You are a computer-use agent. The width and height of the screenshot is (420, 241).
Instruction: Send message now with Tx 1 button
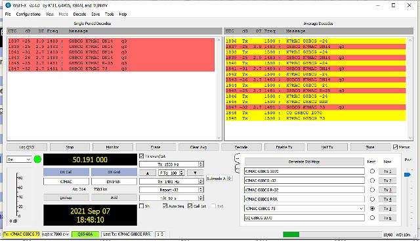(387, 171)
